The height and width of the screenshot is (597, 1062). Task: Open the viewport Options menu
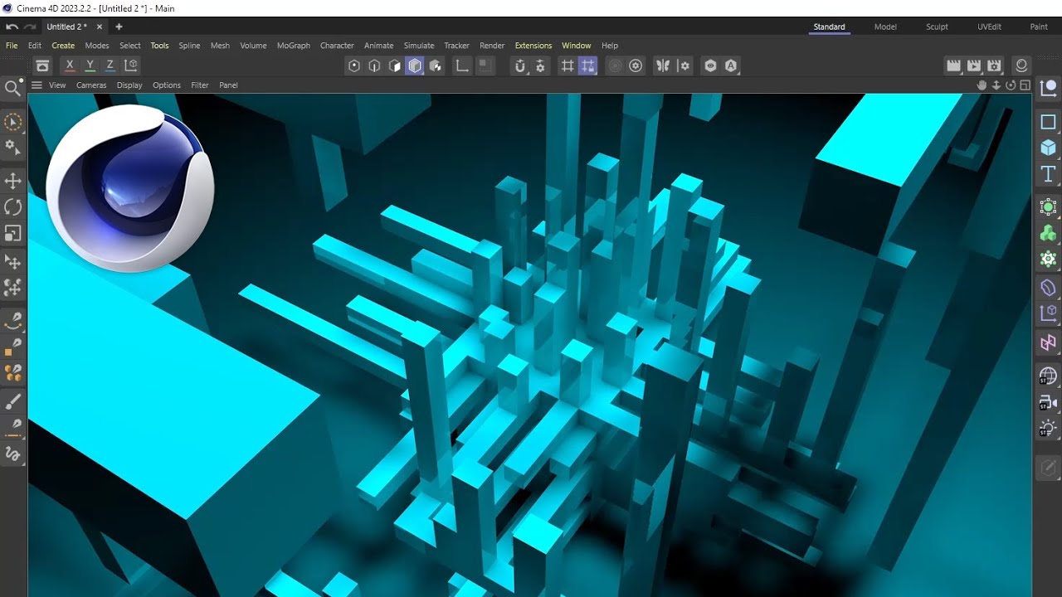pos(167,85)
